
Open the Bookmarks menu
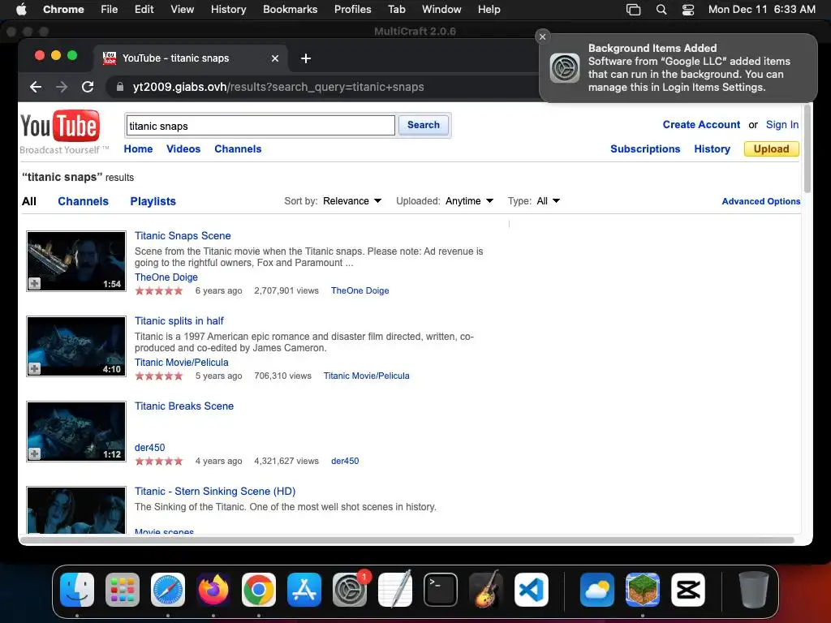click(x=290, y=9)
